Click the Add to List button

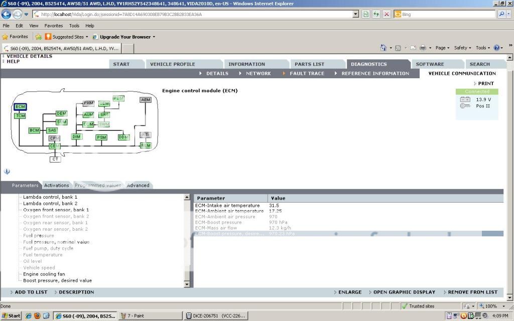[31, 292]
